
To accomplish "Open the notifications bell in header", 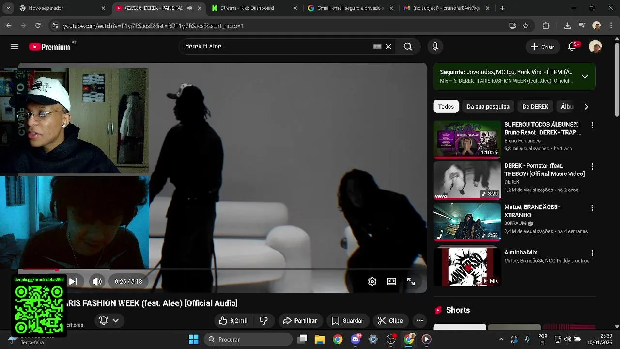I will click(x=572, y=47).
